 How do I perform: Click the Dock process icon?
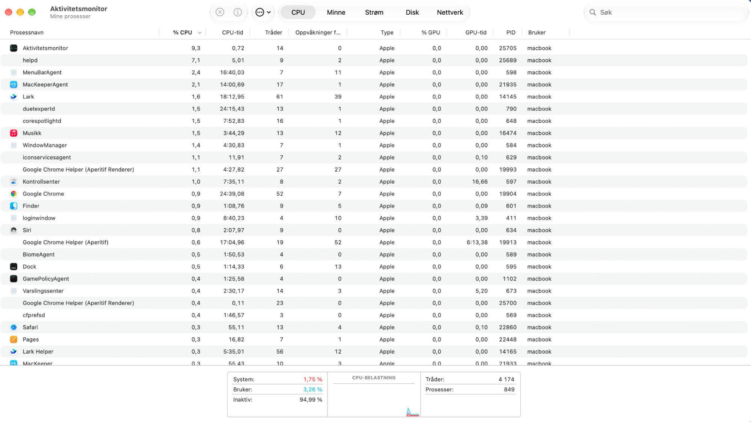[14, 267]
